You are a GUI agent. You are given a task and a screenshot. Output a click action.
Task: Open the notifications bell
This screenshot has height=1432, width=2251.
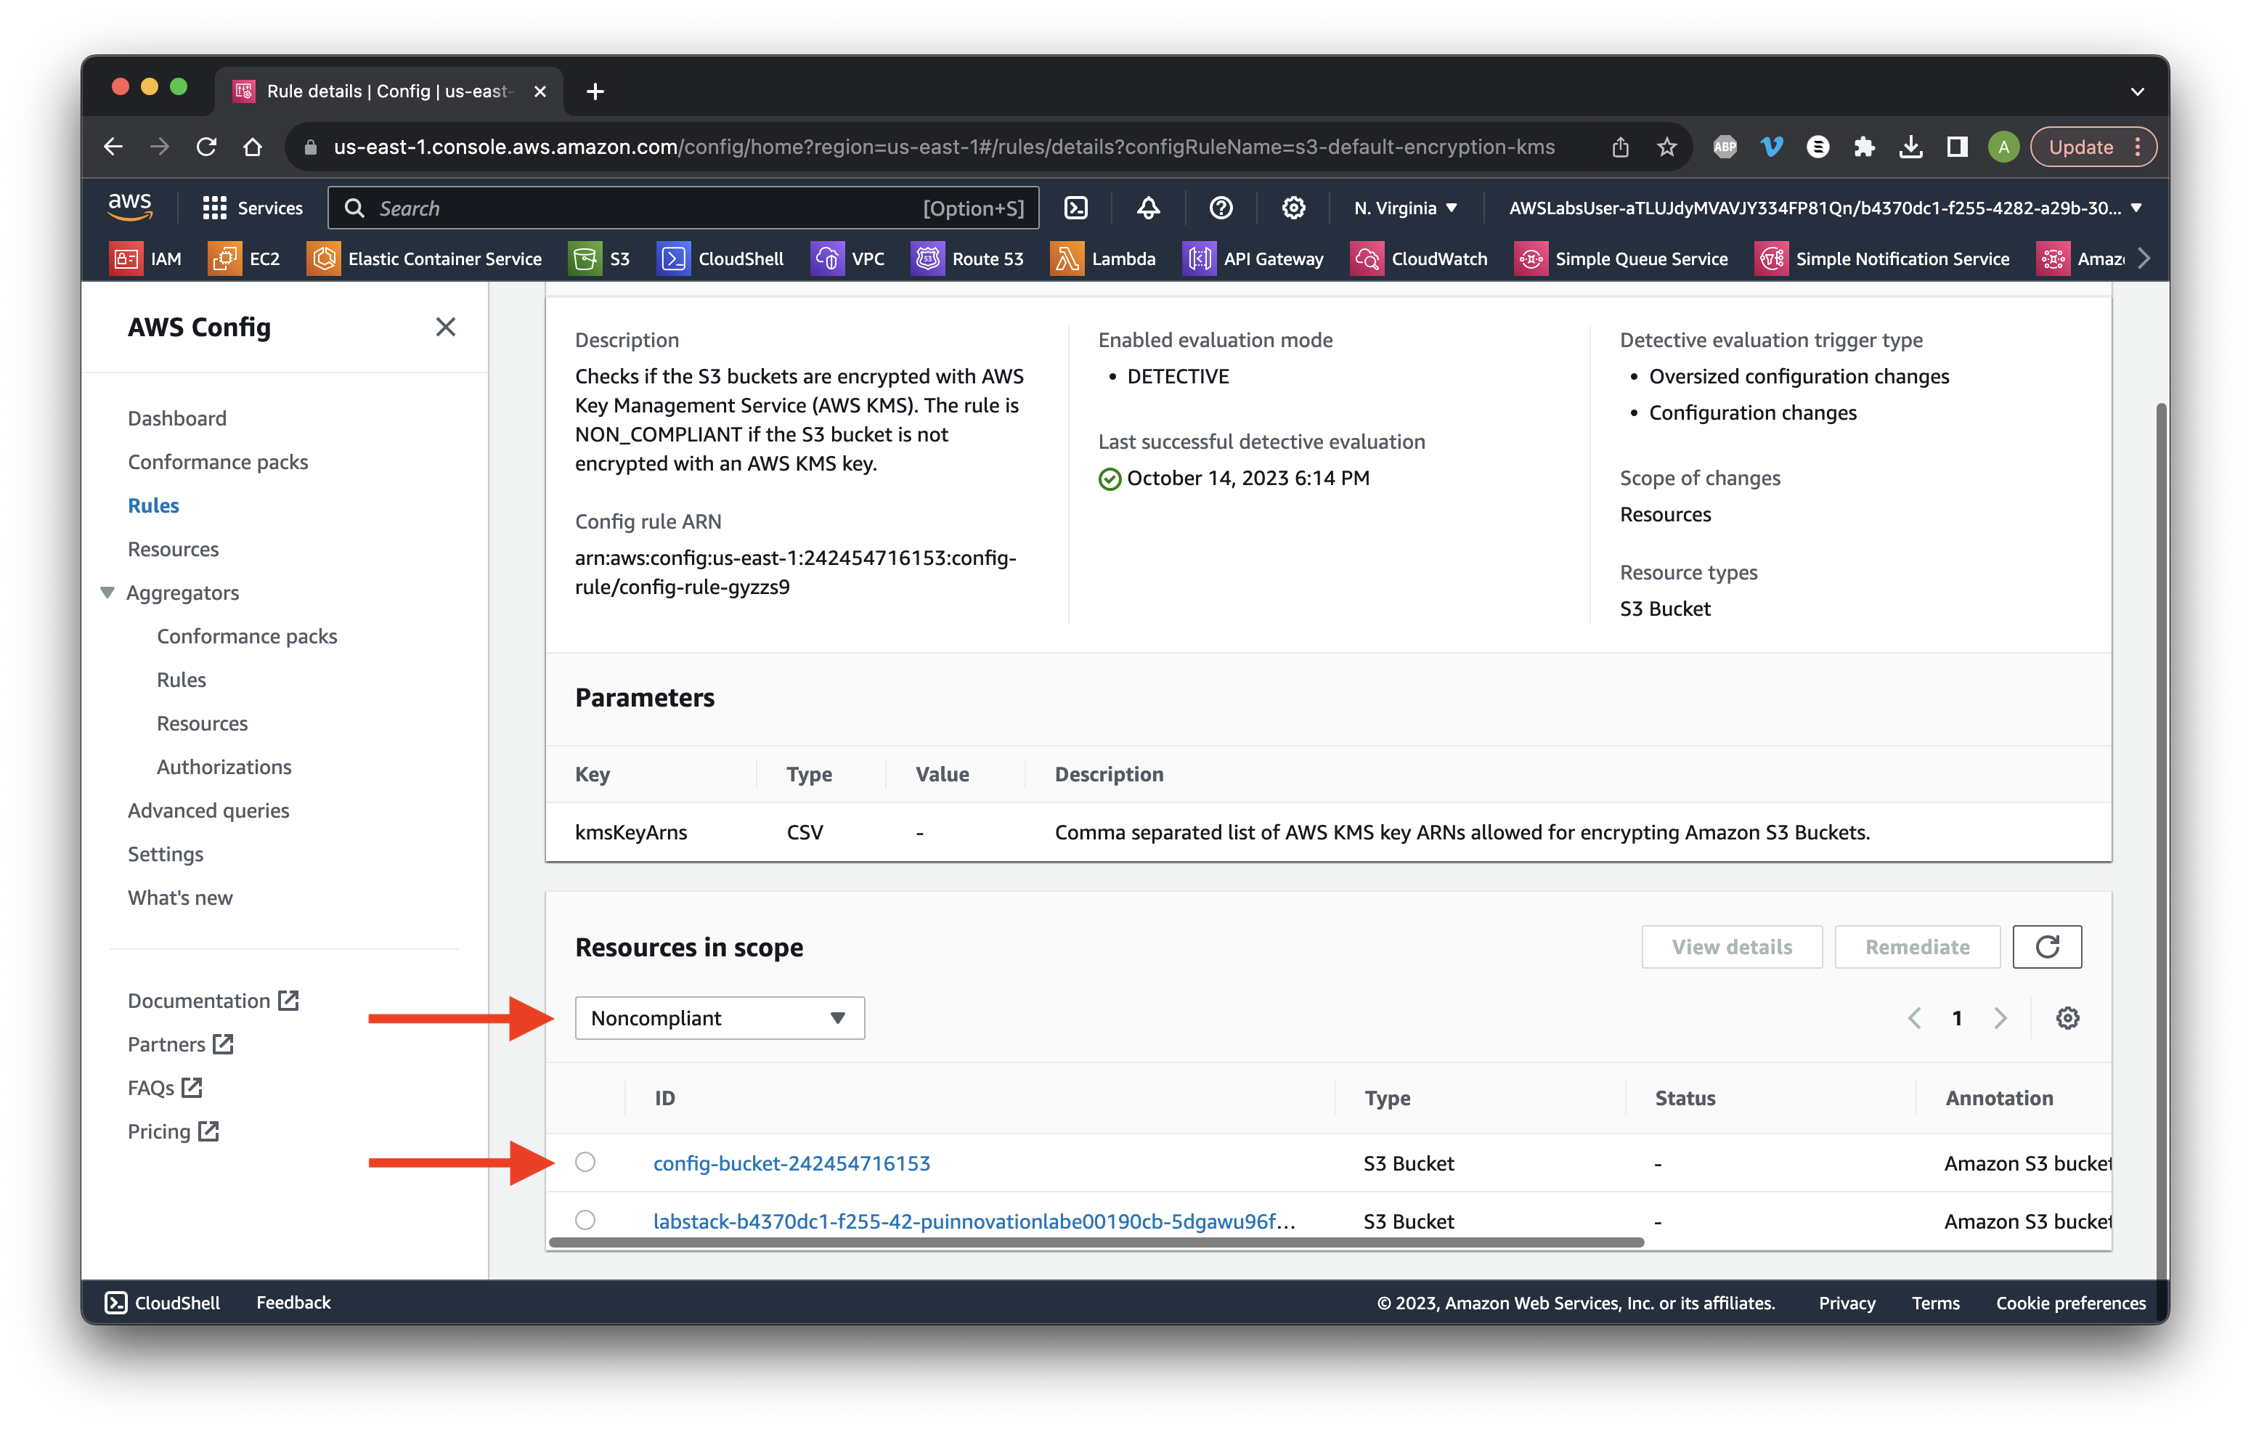tap(1148, 208)
